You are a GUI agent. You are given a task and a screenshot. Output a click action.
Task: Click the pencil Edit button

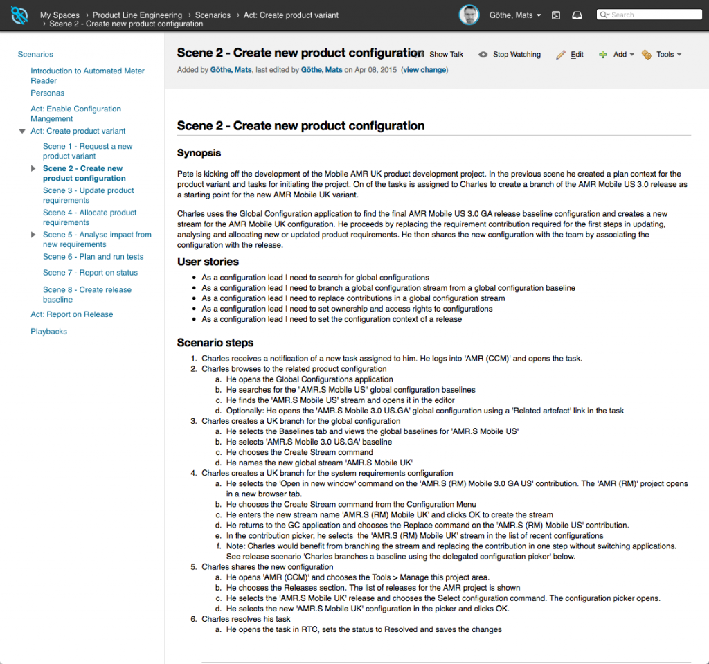(570, 55)
